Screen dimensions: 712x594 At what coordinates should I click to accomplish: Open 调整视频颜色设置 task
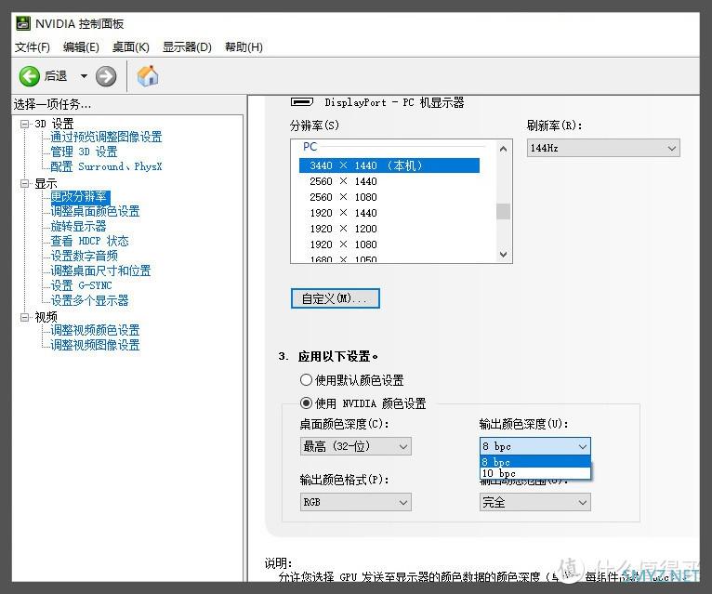point(96,330)
